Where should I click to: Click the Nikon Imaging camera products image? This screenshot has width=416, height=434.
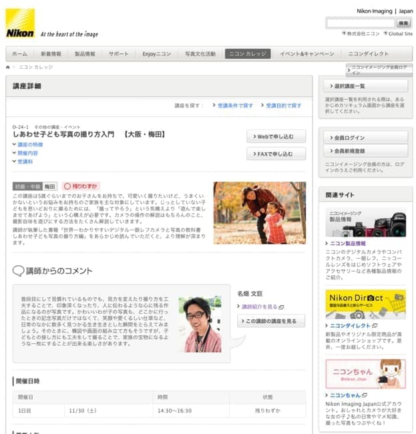point(365,222)
